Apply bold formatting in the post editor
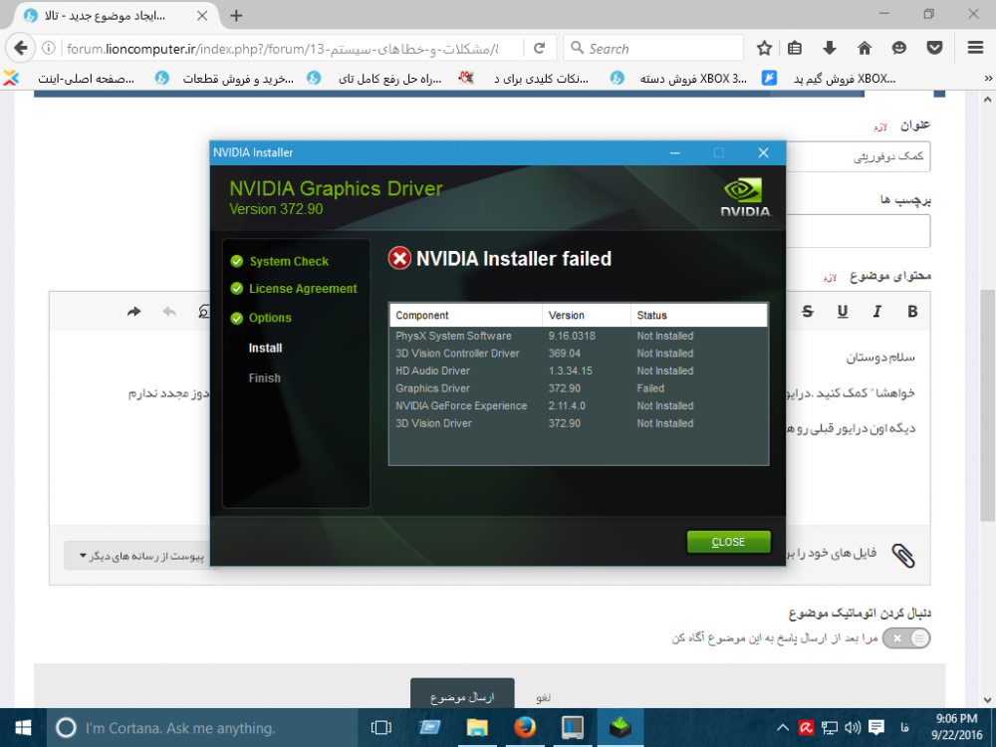This screenshot has height=747, width=996. tap(911, 312)
